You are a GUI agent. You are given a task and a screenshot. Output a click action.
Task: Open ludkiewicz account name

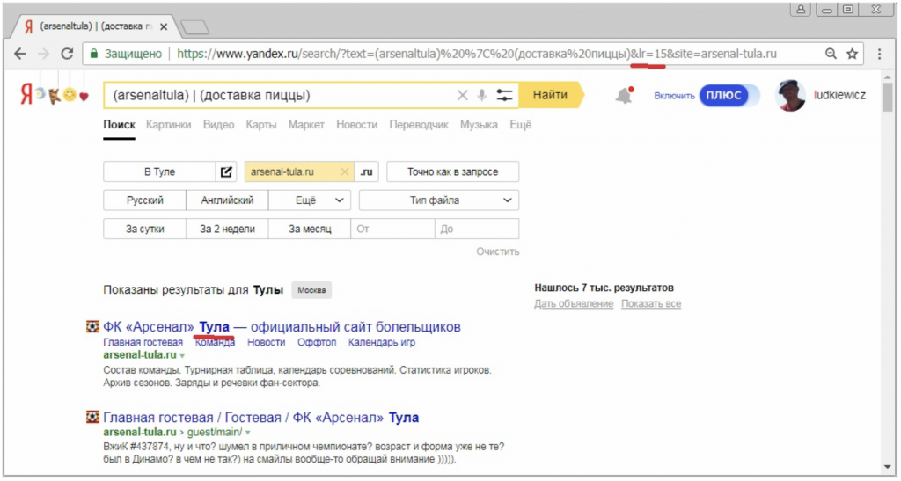tap(839, 95)
